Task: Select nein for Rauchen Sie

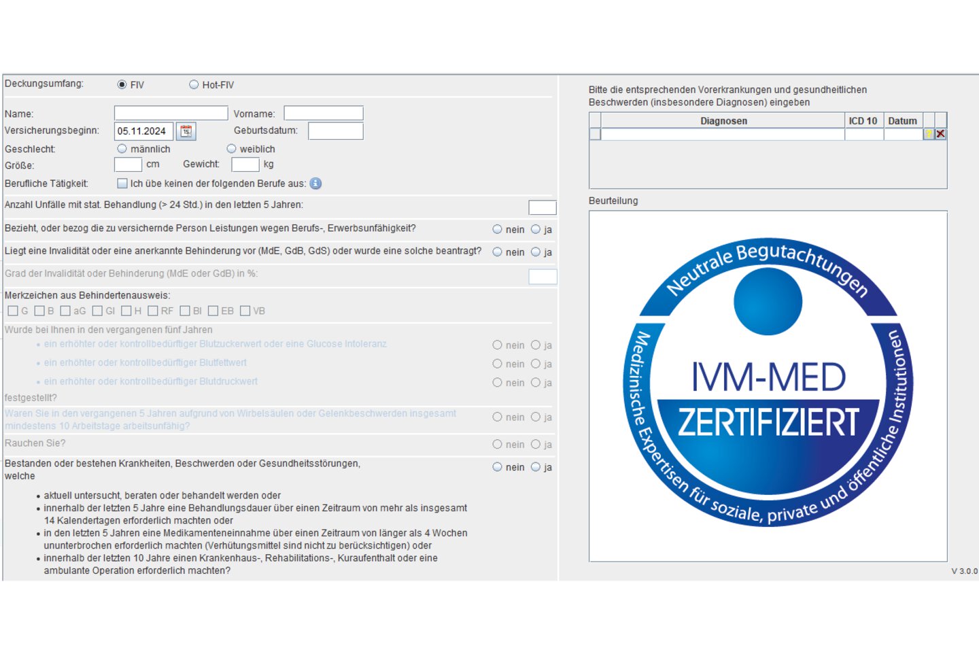Action: (498, 445)
